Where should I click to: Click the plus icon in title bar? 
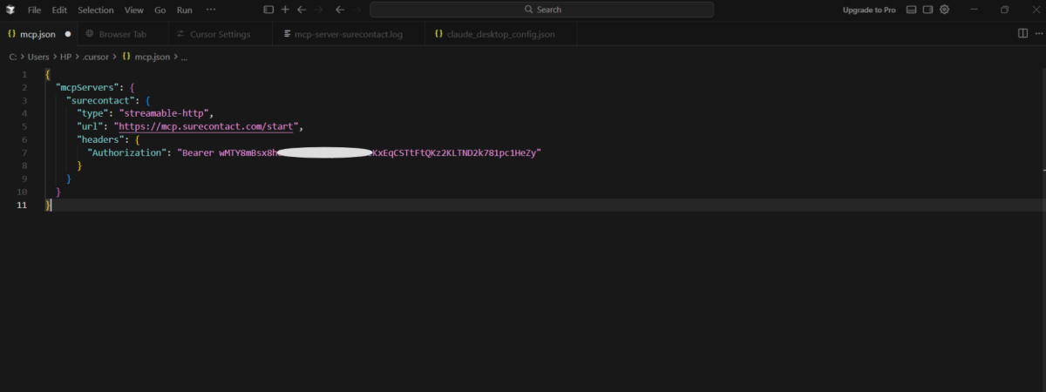[x=285, y=10]
